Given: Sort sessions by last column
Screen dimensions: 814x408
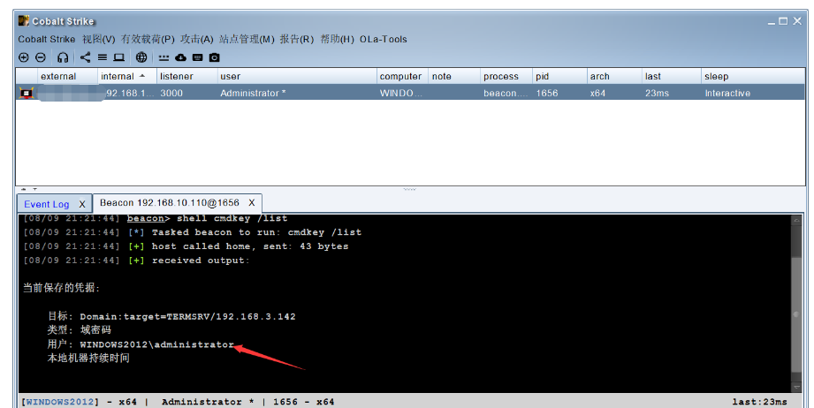Looking at the screenshot, I should click(671, 76).
